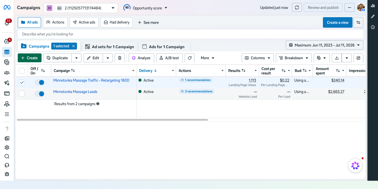Click the A/B test button
The height and width of the screenshot is (189, 378).
tap(169, 58)
